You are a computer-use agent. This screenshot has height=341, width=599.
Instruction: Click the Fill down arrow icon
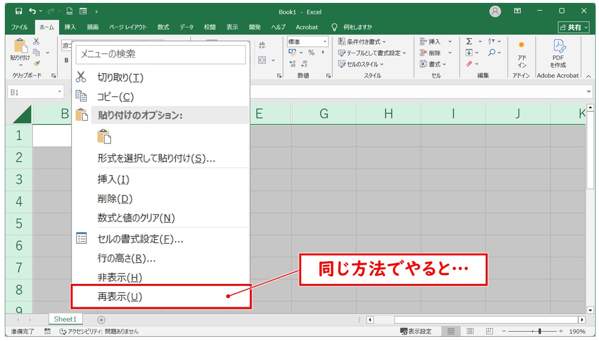(469, 53)
